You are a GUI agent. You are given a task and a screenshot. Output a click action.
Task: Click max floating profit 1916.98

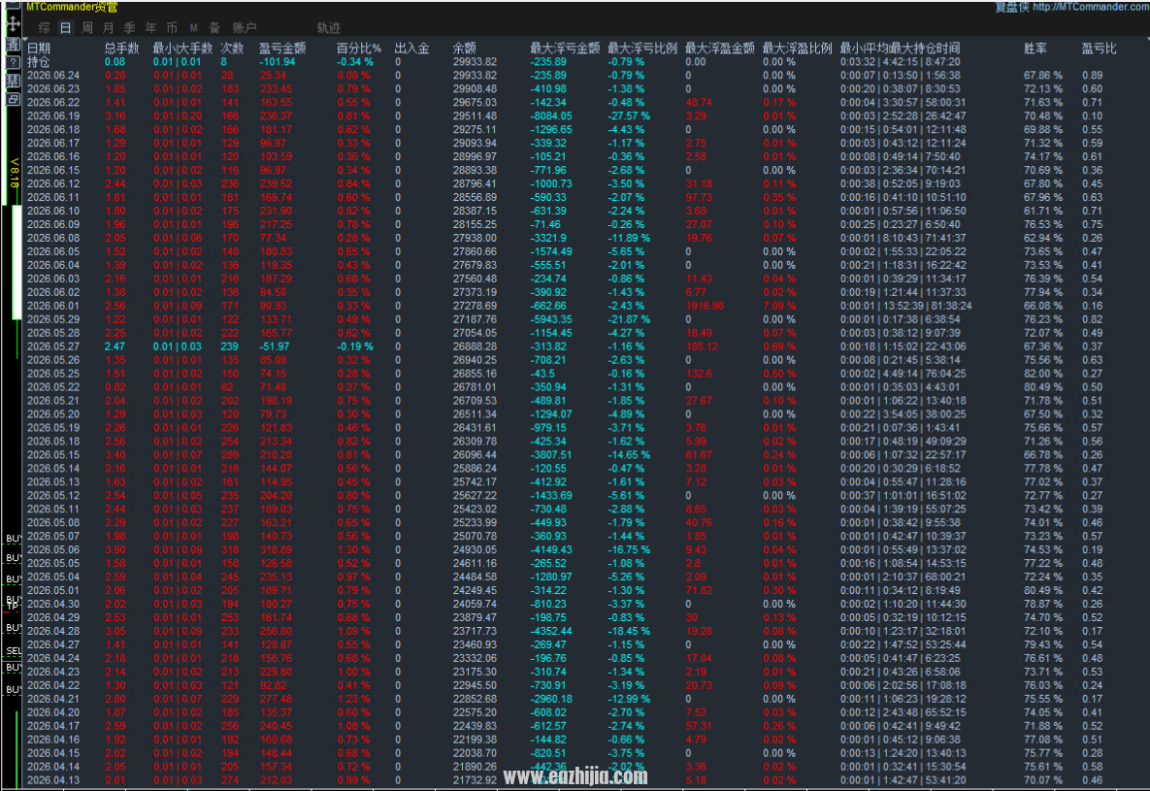(x=705, y=306)
